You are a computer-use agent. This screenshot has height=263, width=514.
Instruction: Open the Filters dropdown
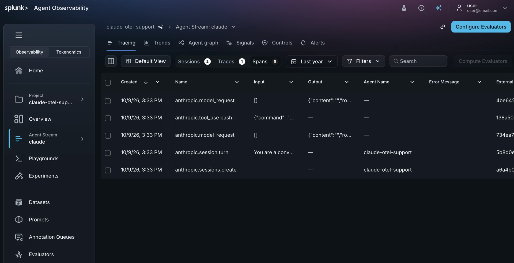pos(364,61)
